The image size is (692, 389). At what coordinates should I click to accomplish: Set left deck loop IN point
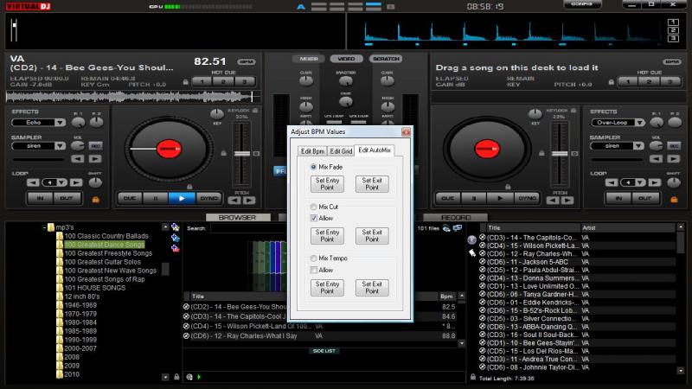[x=40, y=199]
